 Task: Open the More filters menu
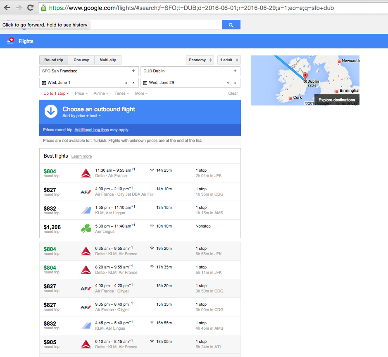[x=141, y=93]
